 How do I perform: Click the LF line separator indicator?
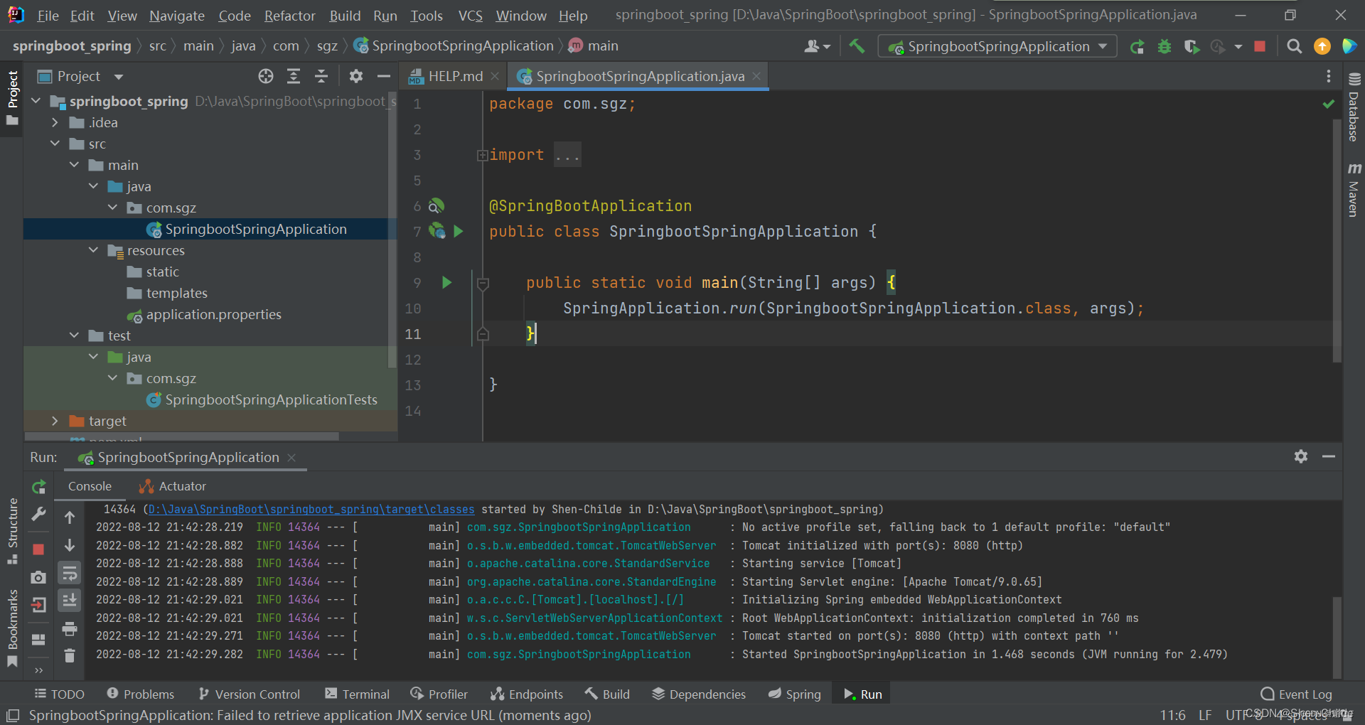(x=1205, y=715)
